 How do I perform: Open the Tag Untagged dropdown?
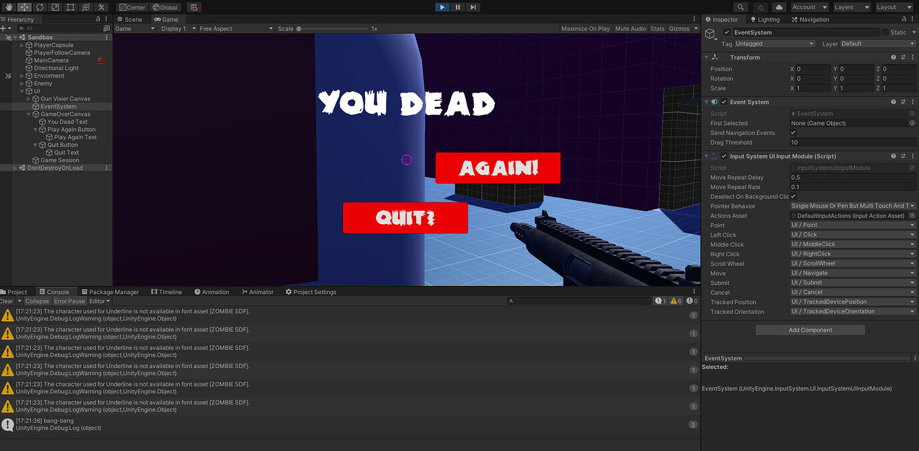775,44
